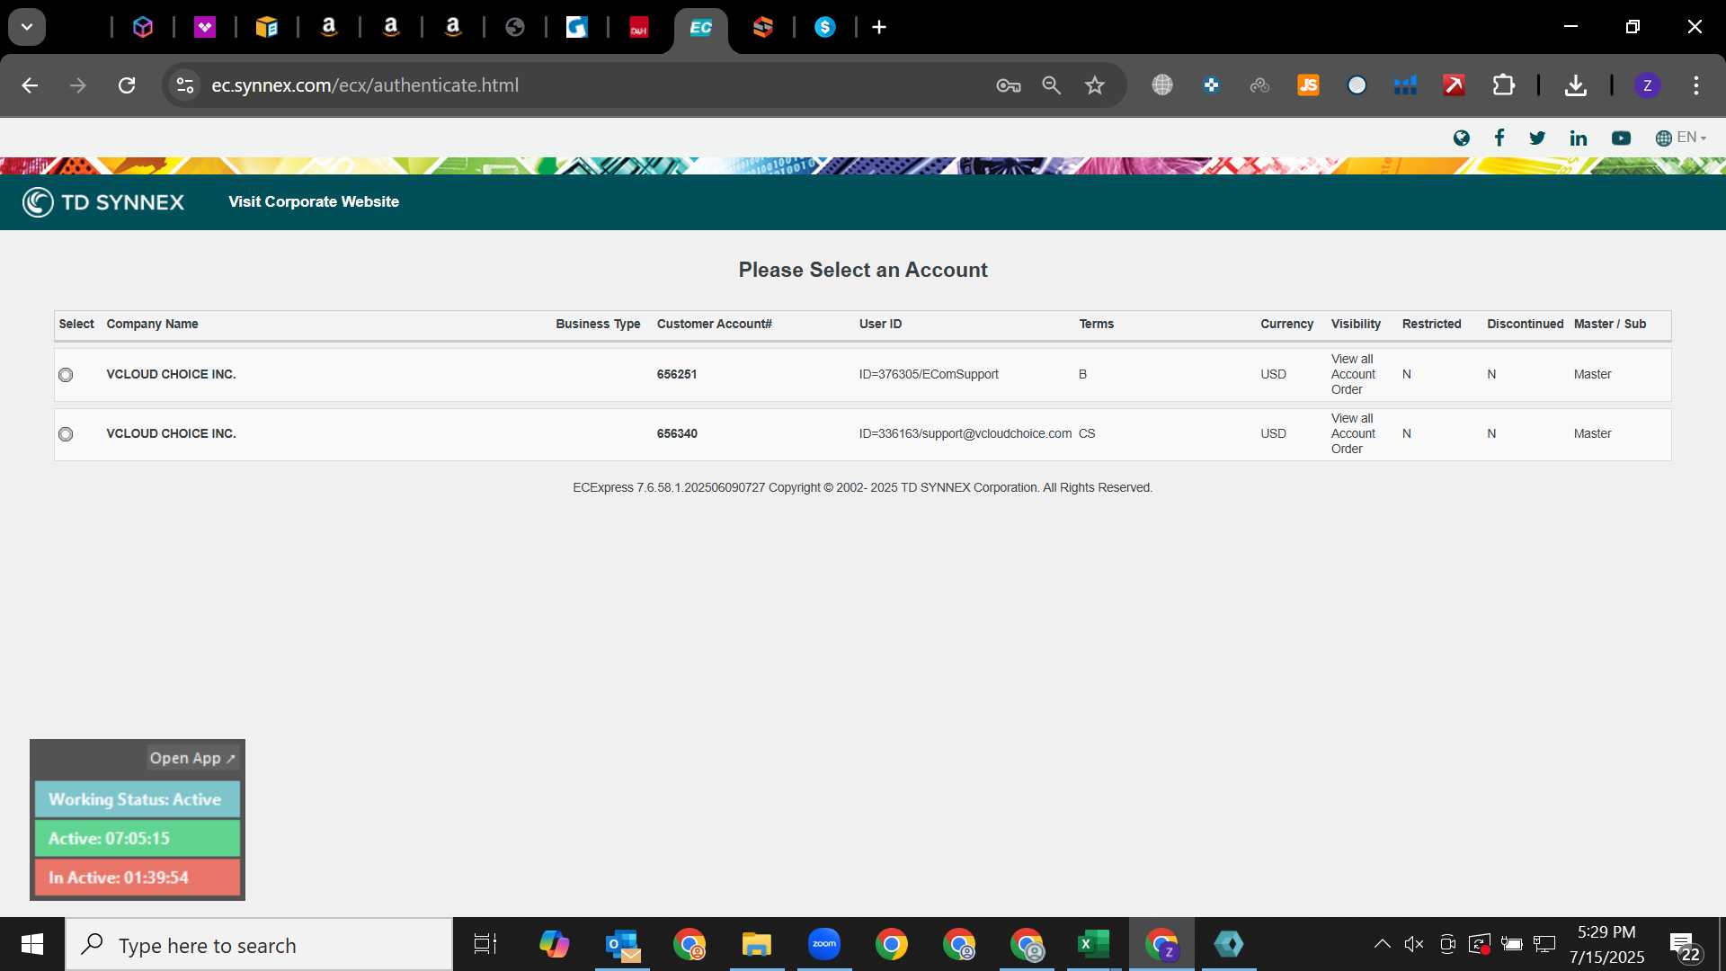This screenshot has height=971, width=1726.
Task: Open a new browser tab
Action: click(879, 28)
